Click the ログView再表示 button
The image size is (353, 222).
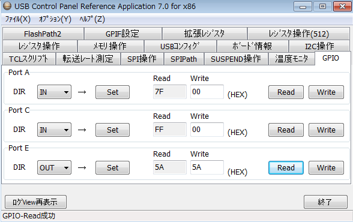35,202
